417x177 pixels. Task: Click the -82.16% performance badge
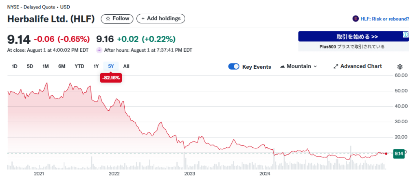(x=111, y=78)
